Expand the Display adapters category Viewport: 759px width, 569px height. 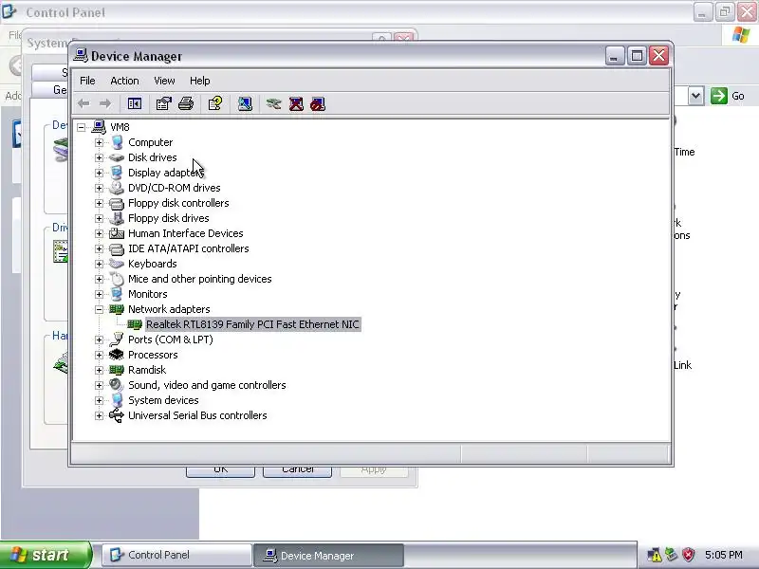click(100, 173)
